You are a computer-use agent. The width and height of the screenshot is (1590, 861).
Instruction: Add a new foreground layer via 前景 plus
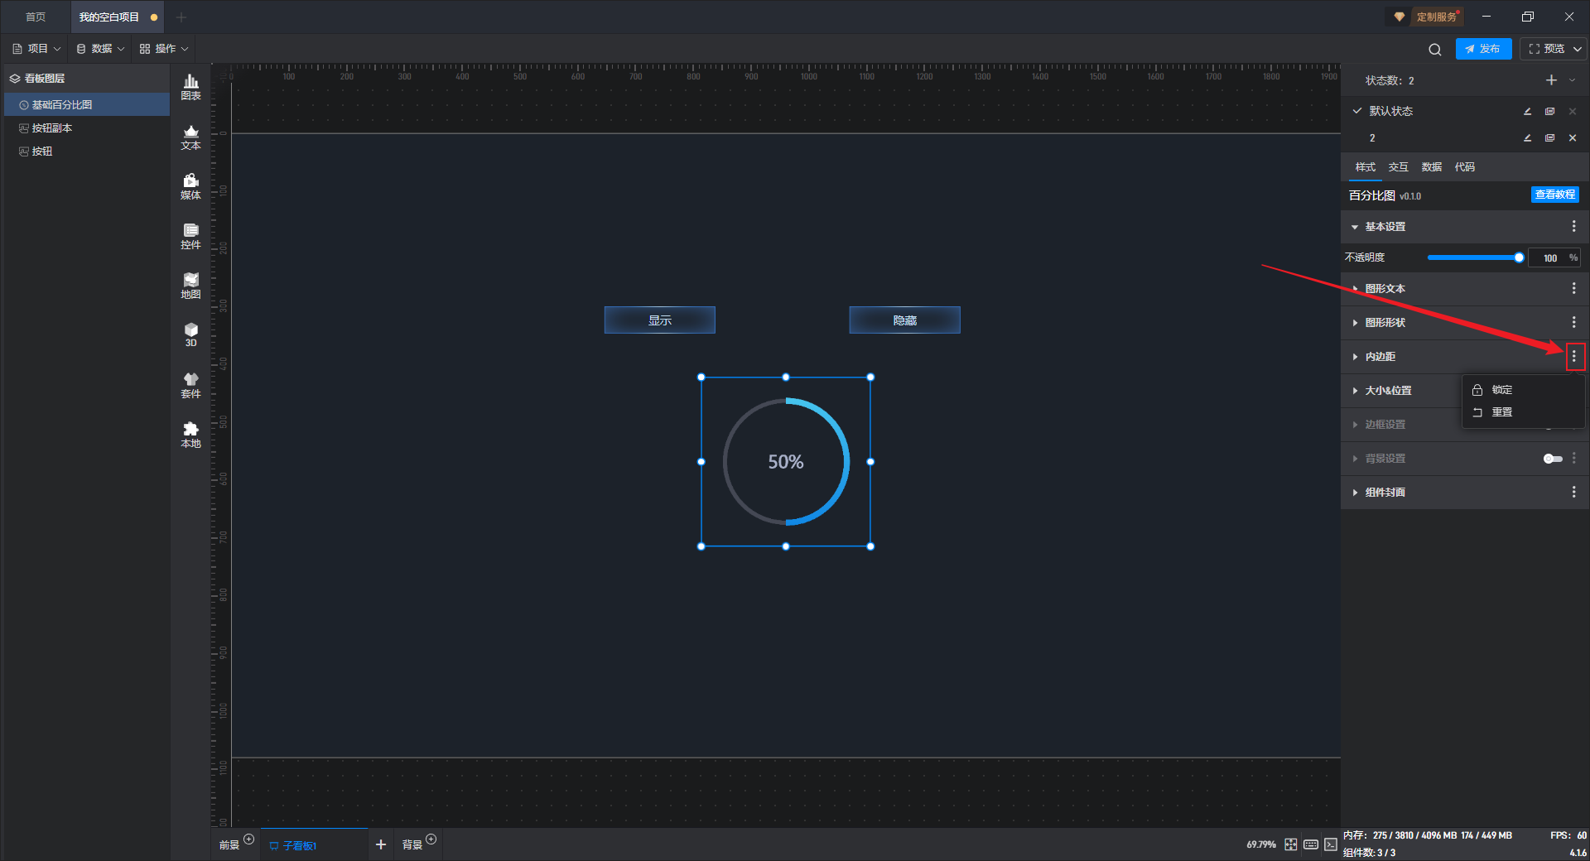[x=249, y=839]
